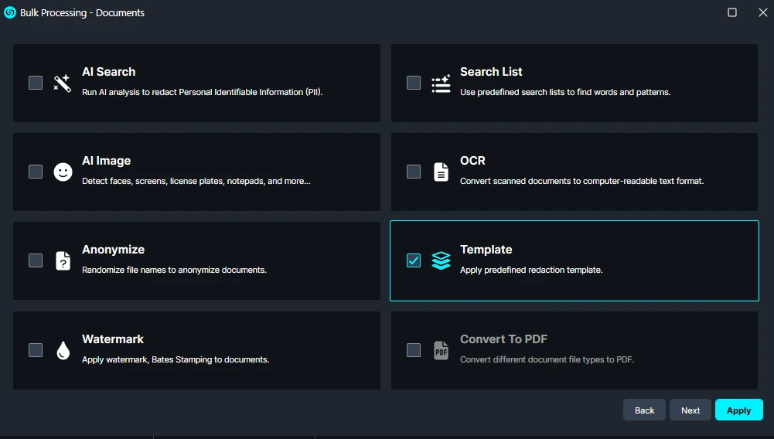This screenshot has height=439, width=774.
Task: Click the 'Search List' heading
Action: (491, 72)
